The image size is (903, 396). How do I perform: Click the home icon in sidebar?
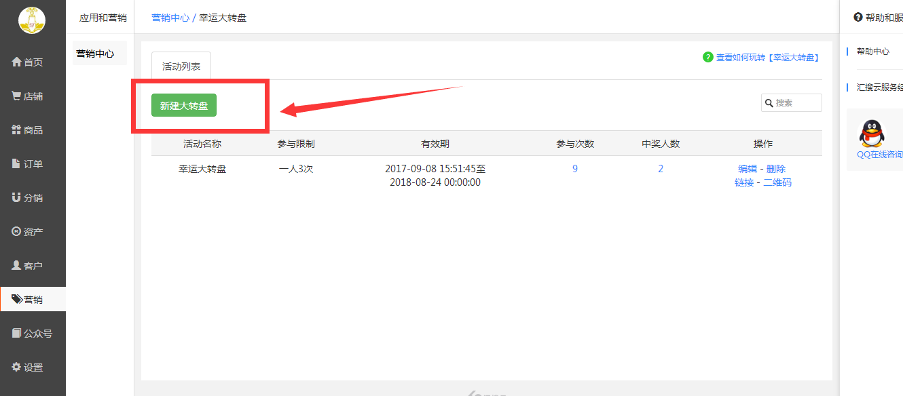pos(17,62)
